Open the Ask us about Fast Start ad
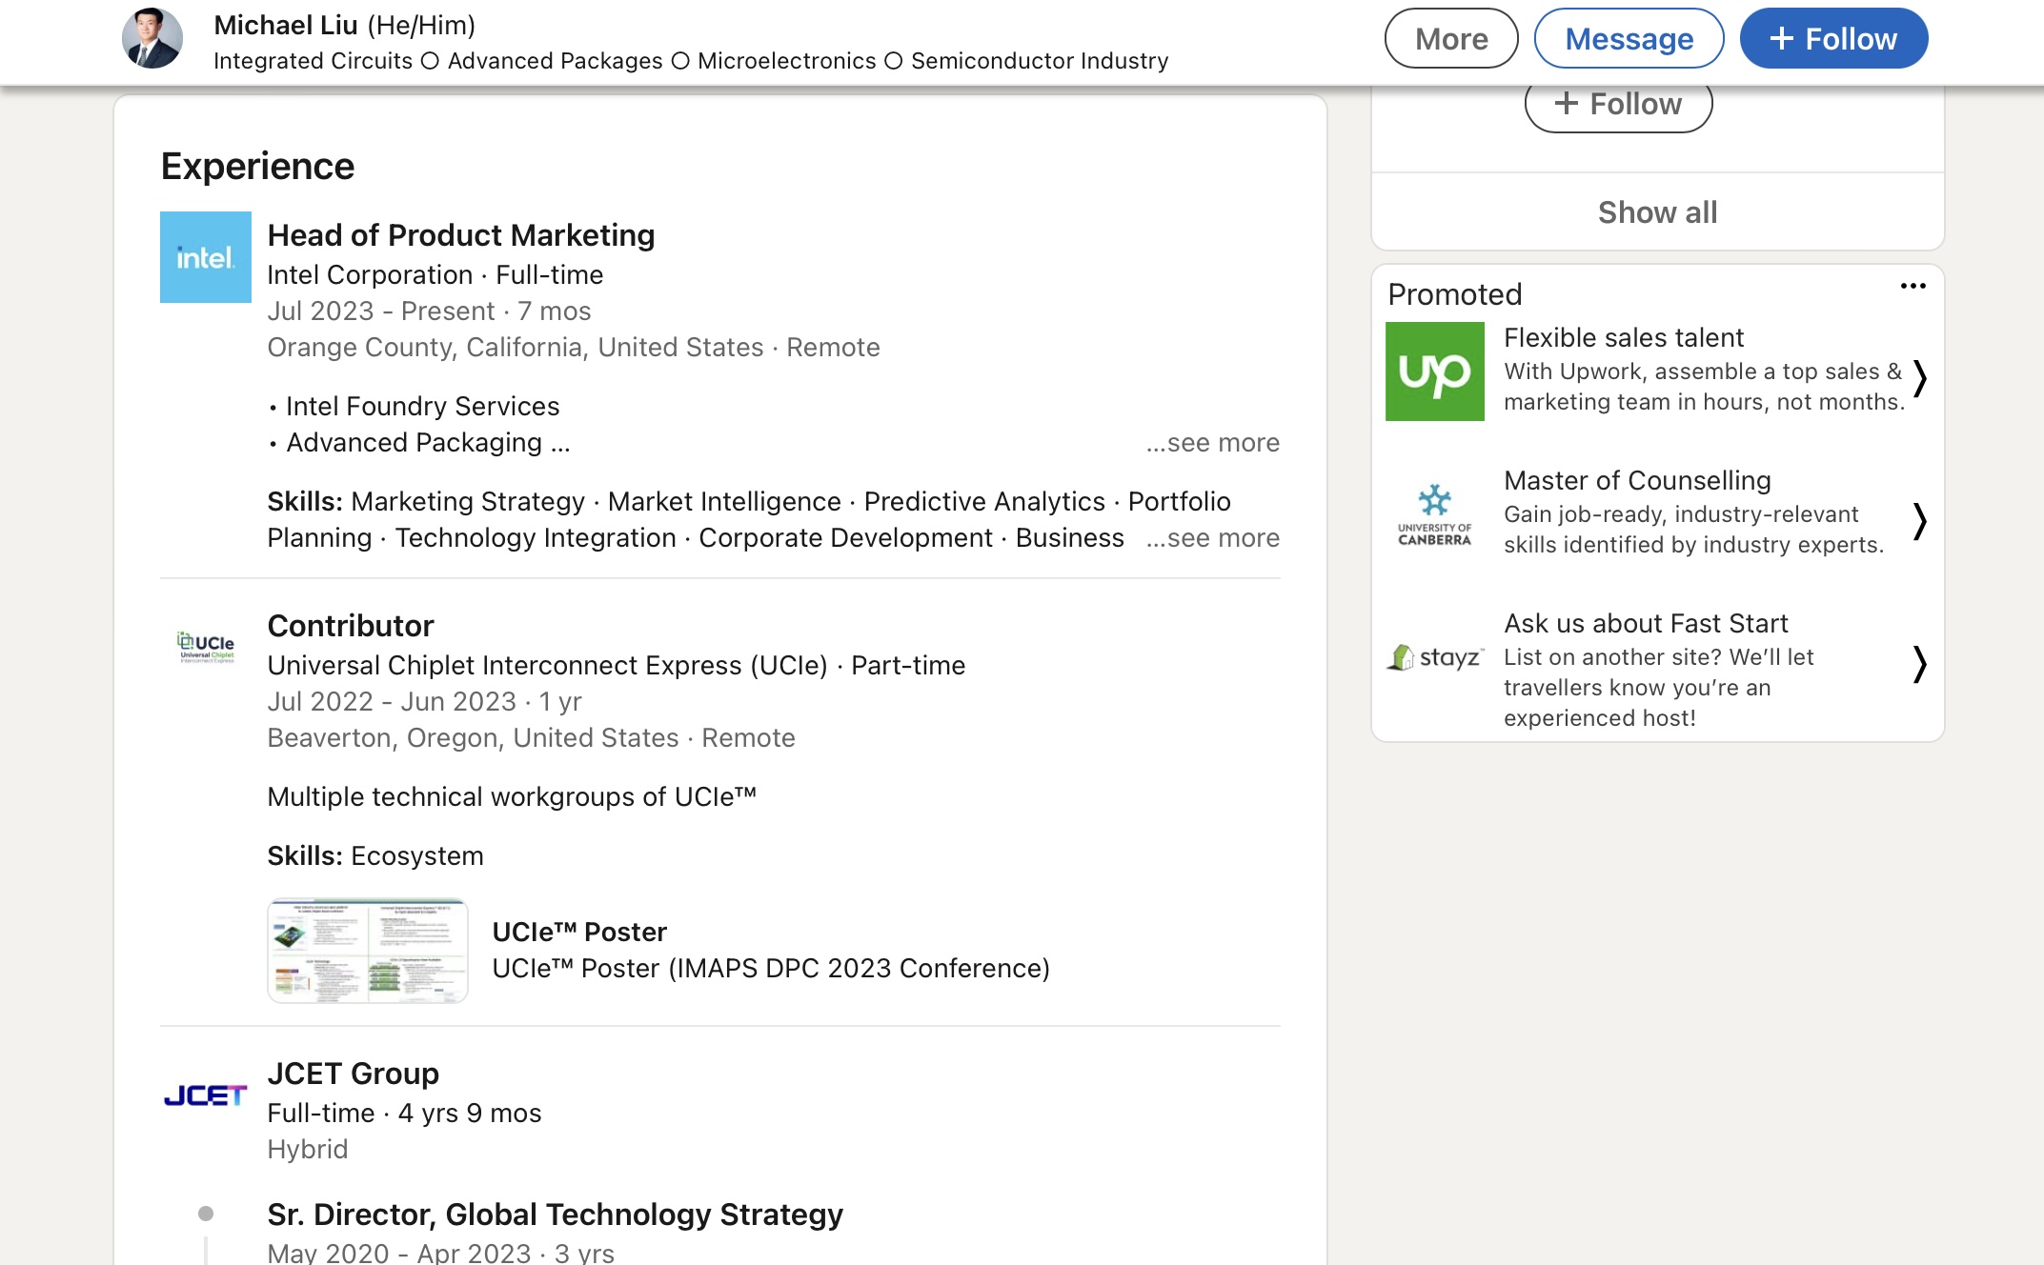 point(1646,623)
